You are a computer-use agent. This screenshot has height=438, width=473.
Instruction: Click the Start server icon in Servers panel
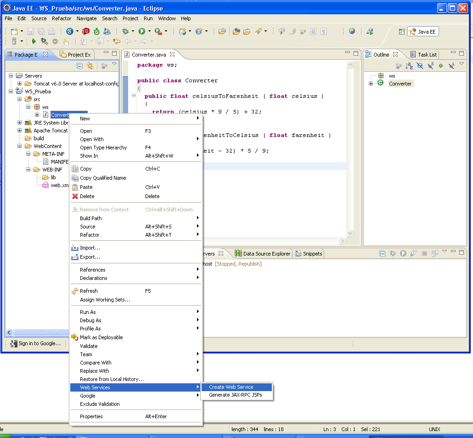point(403,254)
